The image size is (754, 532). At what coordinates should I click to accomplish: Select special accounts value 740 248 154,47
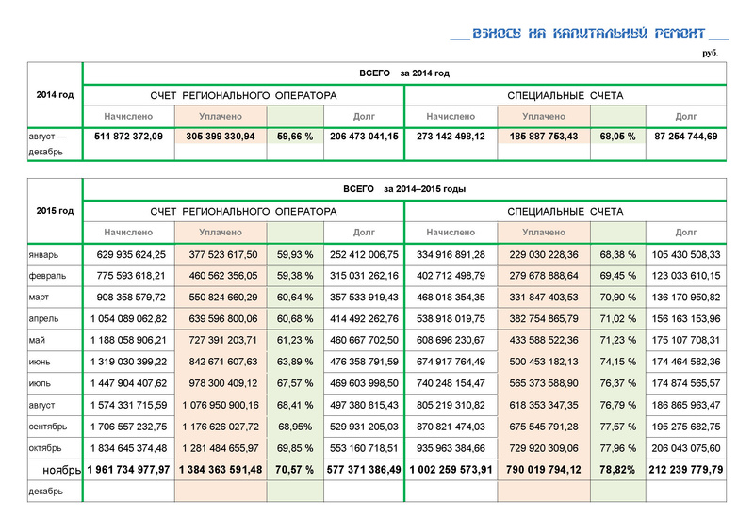click(450, 383)
